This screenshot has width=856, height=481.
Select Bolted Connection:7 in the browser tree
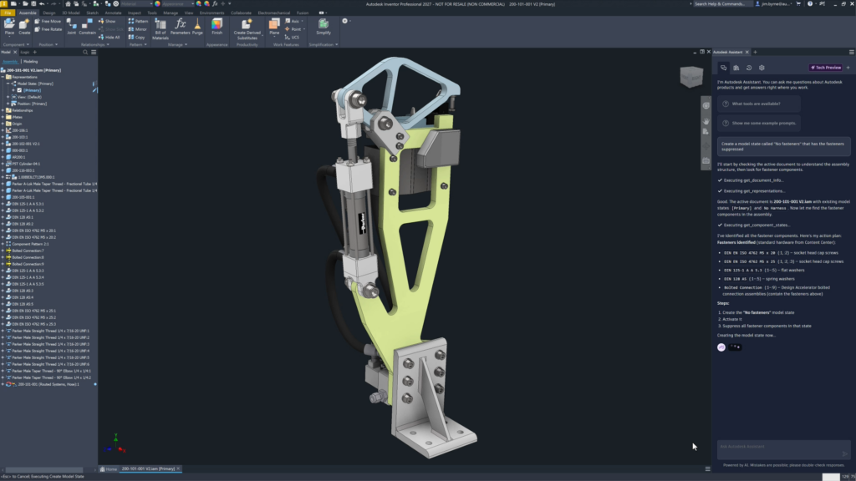click(28, 251)
